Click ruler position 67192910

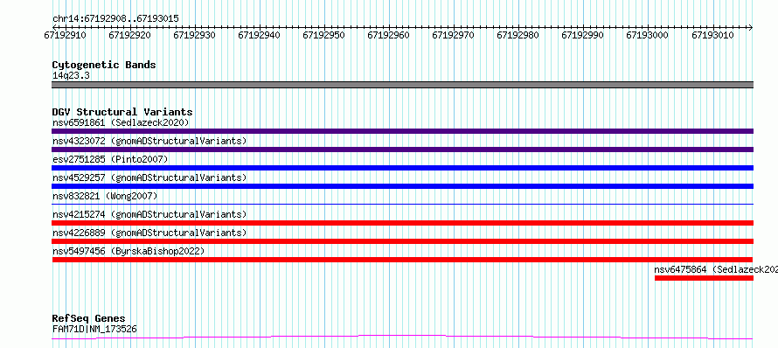coord(65,35)
